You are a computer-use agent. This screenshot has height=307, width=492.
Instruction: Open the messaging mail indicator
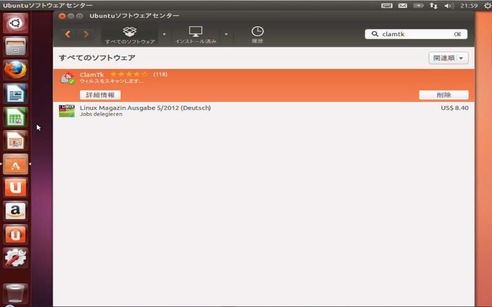pos(403,6)
